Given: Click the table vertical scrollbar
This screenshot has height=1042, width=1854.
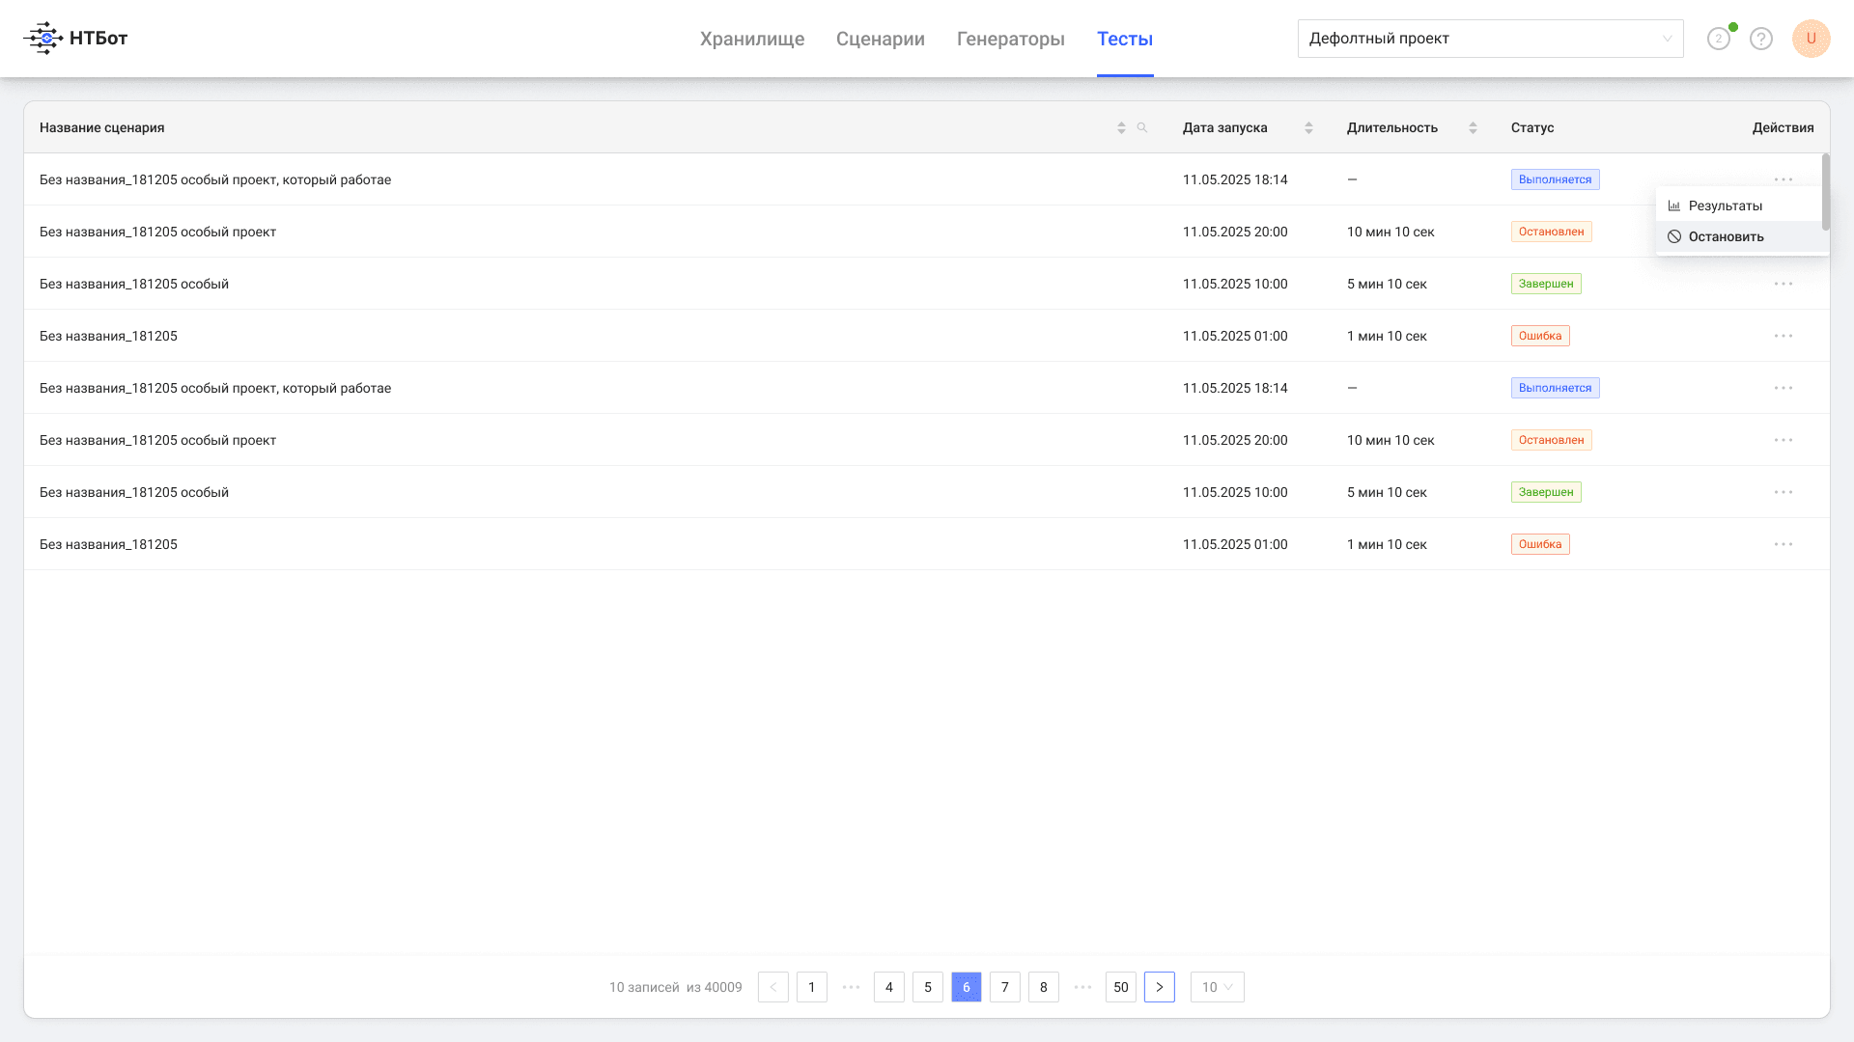Looking at the screenshot, I should (x=1825, y=191).
